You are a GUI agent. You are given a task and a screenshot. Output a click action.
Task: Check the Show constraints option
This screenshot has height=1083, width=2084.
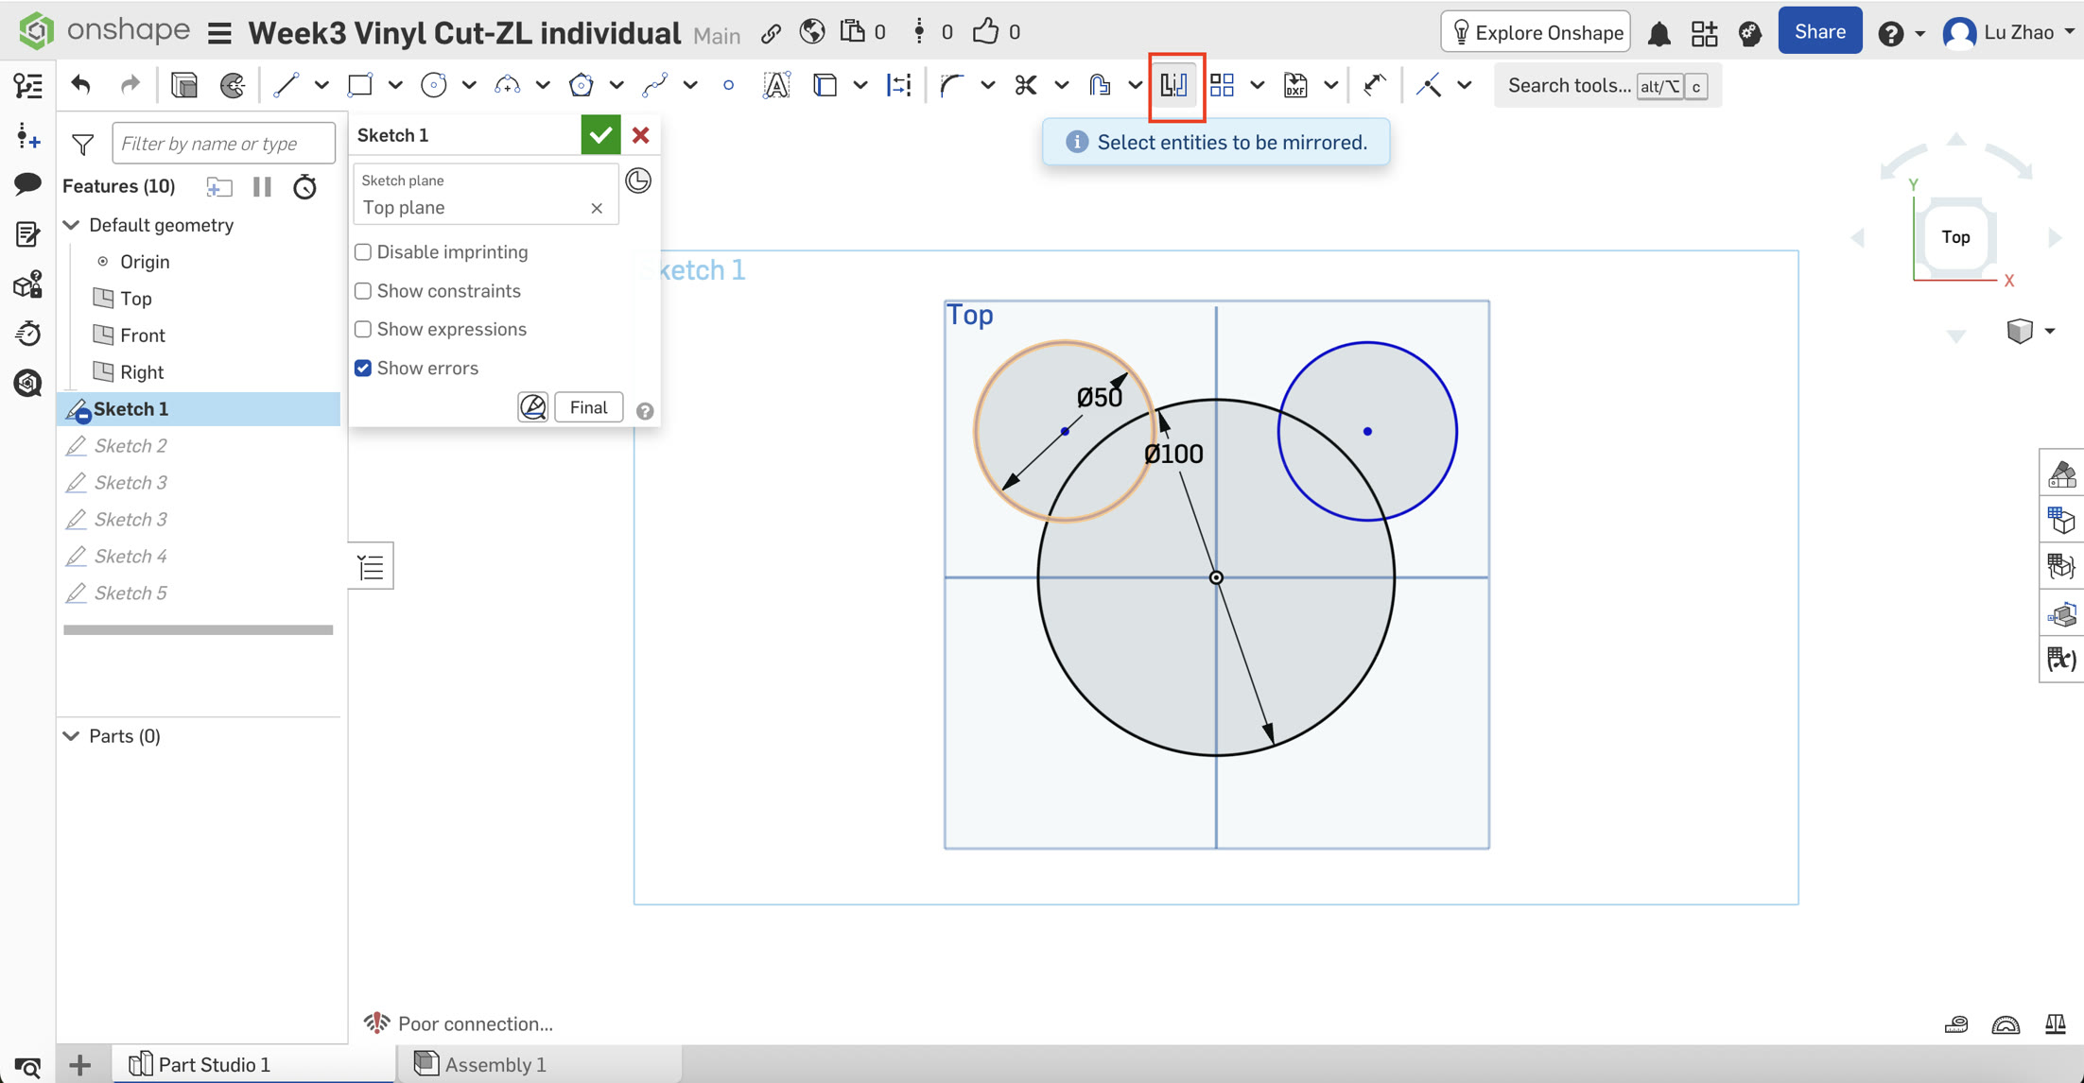363,291
